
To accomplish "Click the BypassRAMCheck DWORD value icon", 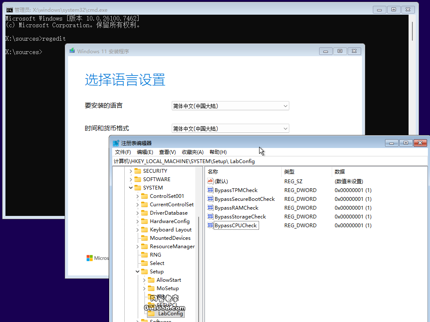I will coord(211,208).
